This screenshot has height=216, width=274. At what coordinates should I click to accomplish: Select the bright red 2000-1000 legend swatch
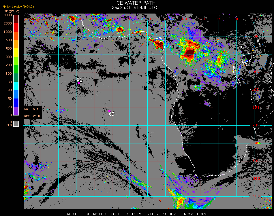[x=16, y=27]
